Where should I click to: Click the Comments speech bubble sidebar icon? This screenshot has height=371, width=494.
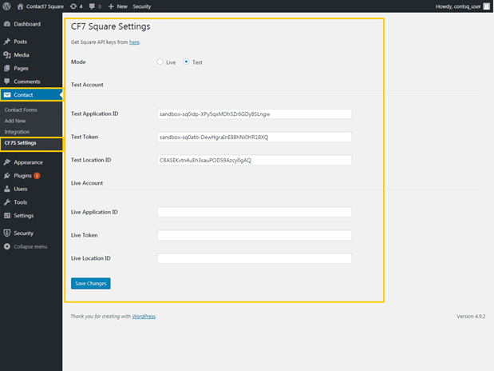click(7, 82)
